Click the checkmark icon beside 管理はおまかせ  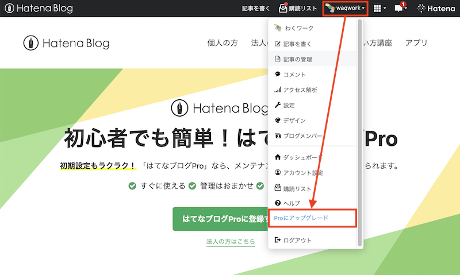tap(192, 186)
